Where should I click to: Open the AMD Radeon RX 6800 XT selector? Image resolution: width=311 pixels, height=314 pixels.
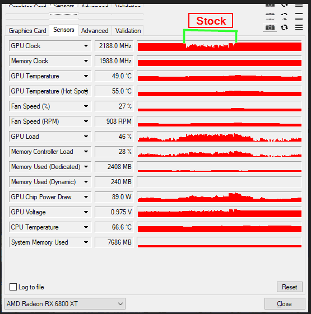[65, 303]
